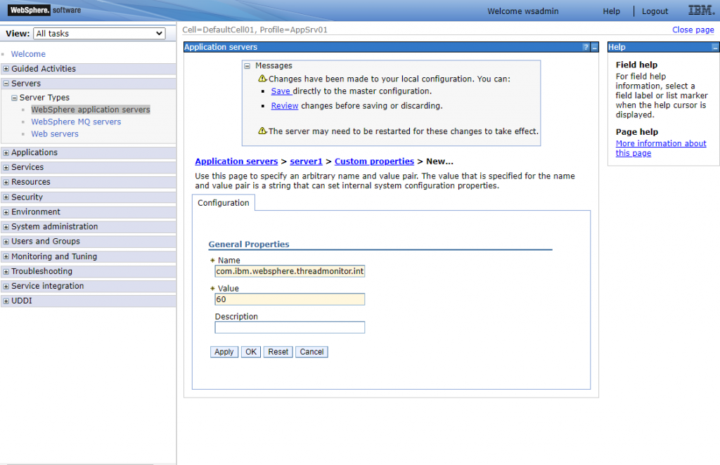
Task: Expand the Security section
Action: (x=6, y=197)
